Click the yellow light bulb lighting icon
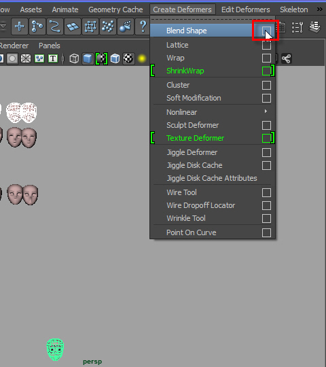Image resolution: width=326 pixels, height=367 pixels. click(142, 58)
